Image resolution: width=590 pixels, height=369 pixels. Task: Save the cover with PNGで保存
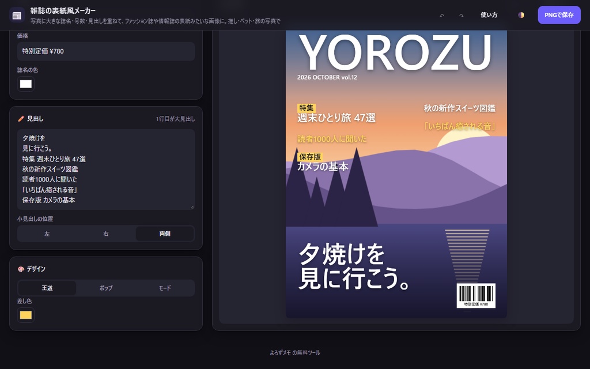559,15
